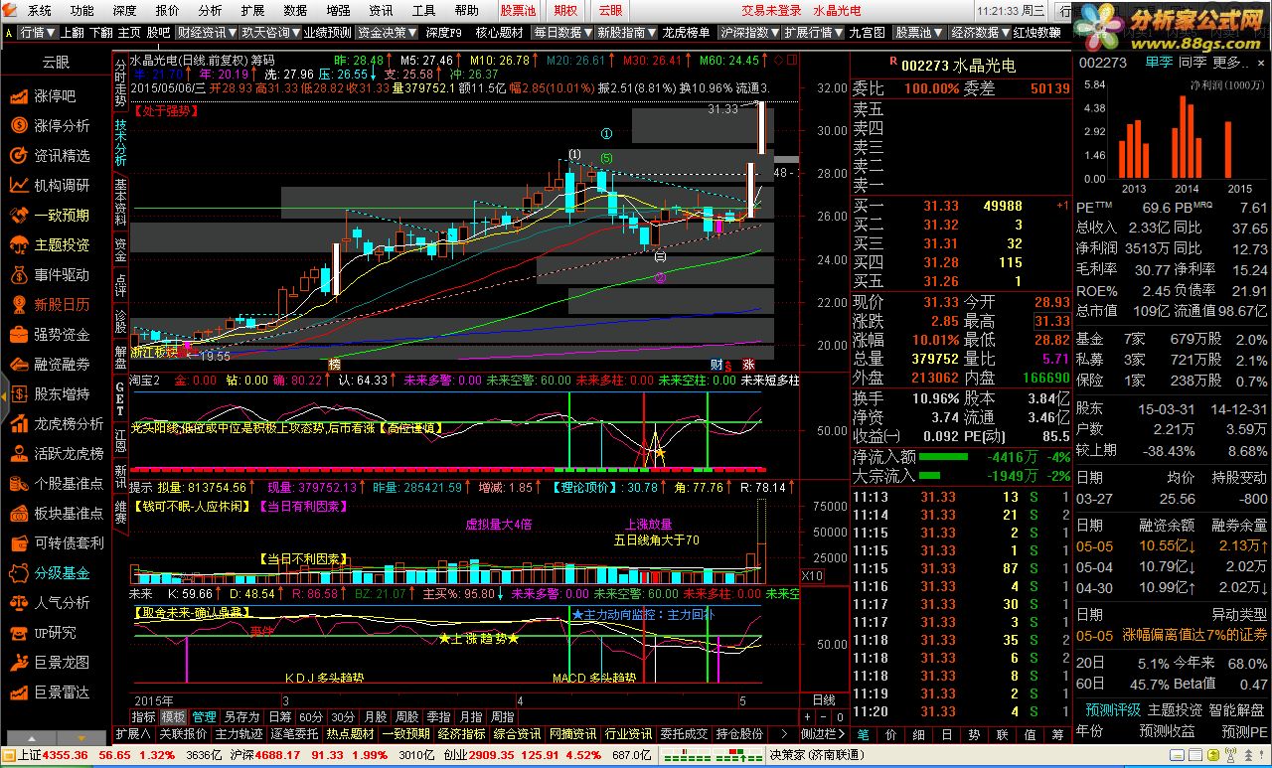Open the 分析 menu
This screenshot has height=768, width=1272.
[x=210, y=10]
